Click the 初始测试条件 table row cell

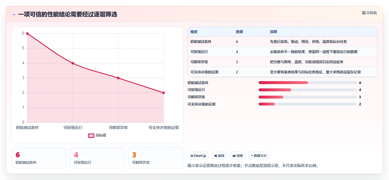(201, 42)
